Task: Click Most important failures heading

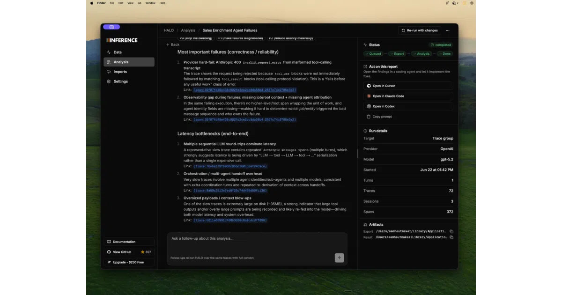Action: pyautogui.click(x=228, y=52)
